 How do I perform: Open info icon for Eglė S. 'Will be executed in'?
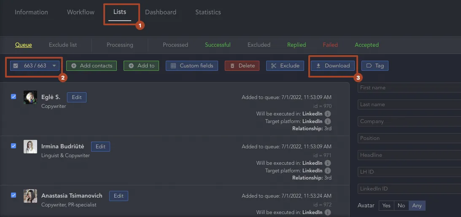click(x=328, y=114)
